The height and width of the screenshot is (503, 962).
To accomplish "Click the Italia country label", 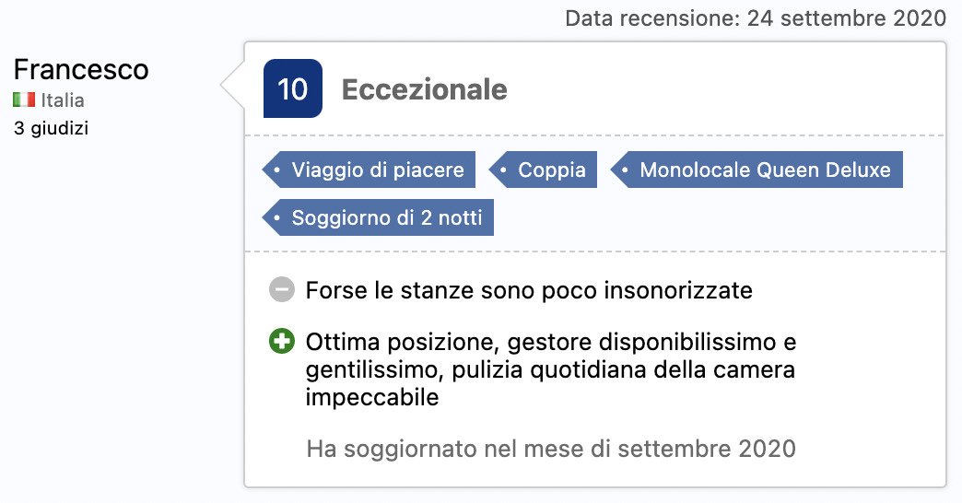I will (x=63, y=100).
